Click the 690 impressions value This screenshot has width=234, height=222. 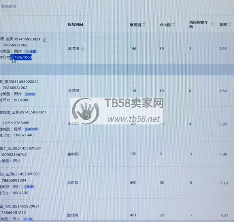(133, 183)
